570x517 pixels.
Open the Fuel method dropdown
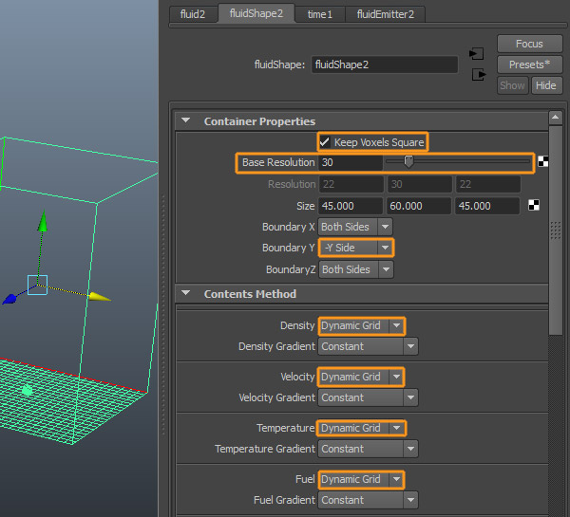click(x=361, y=479)
